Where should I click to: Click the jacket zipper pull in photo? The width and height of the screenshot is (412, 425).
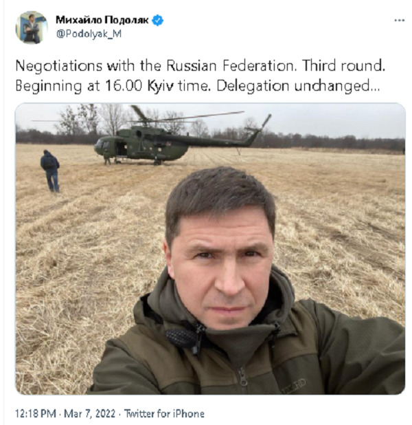[x=243, y=378]
